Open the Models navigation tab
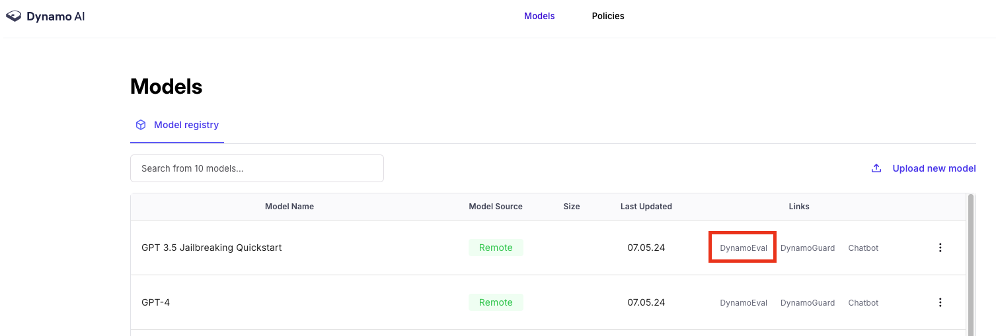The width and height of the screenshot is (996, 336). [x=539, y=16]
